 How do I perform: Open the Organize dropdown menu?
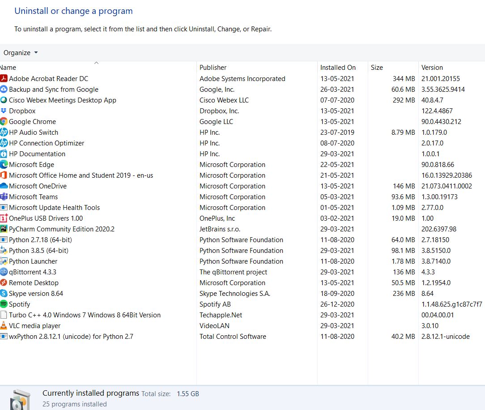21,53
